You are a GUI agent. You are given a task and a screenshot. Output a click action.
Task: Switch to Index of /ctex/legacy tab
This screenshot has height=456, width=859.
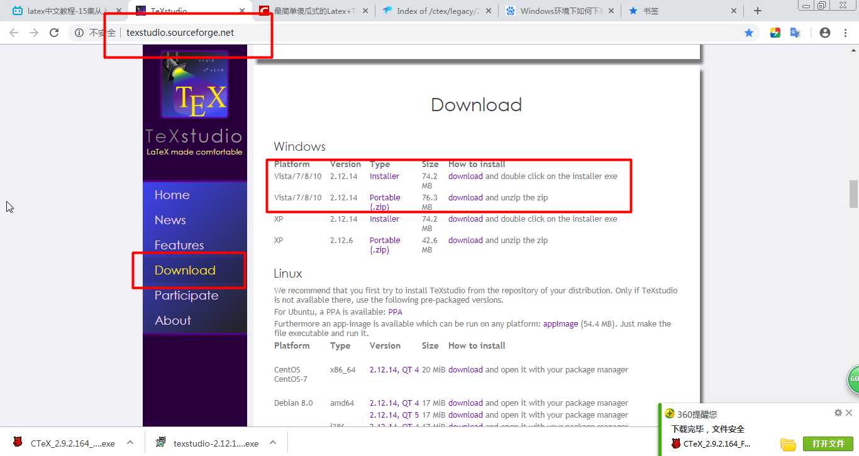coord(437,11)
